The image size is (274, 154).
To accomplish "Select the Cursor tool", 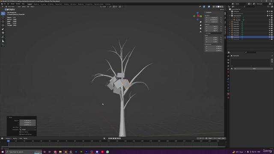I will coord(3,18).
